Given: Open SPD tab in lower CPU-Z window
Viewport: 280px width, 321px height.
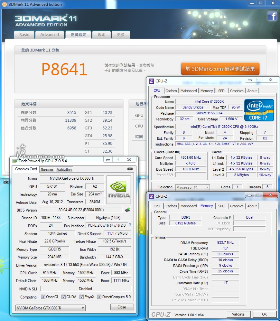Looking at the screenshot, I should (x=221, y=206).
